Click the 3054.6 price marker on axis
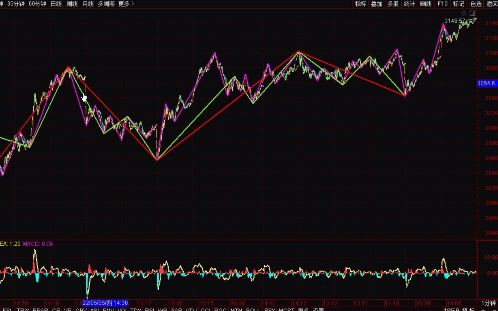This screenshot has width=498, height=311. coord(486,83)
